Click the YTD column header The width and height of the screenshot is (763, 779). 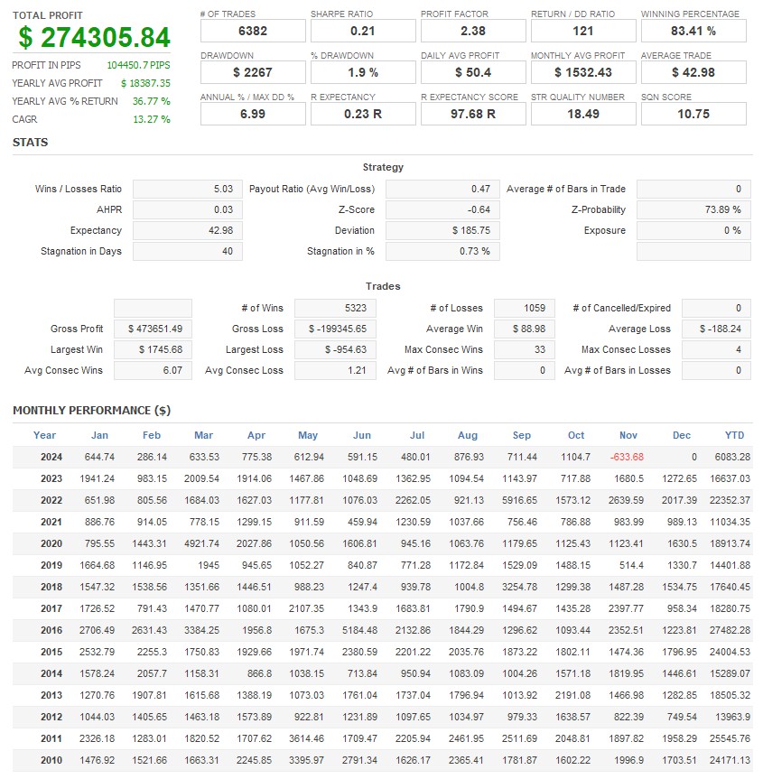[734, 435]
